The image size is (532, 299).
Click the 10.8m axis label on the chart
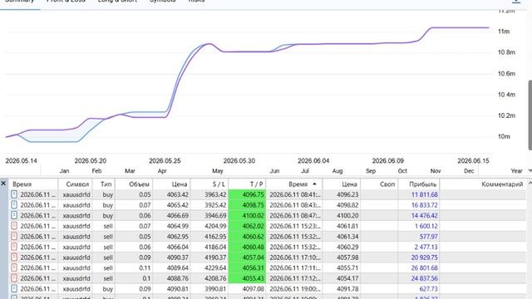pyautogui.click(x=506, y=52)
